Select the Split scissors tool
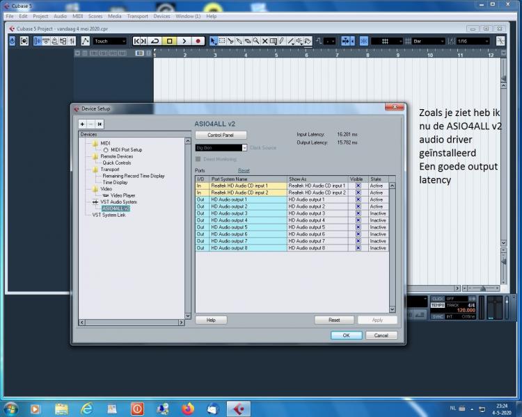522x417 pixels. [230, 41]
